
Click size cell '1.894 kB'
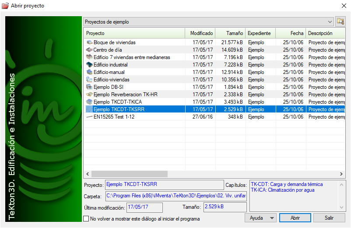tap(233, 87)
